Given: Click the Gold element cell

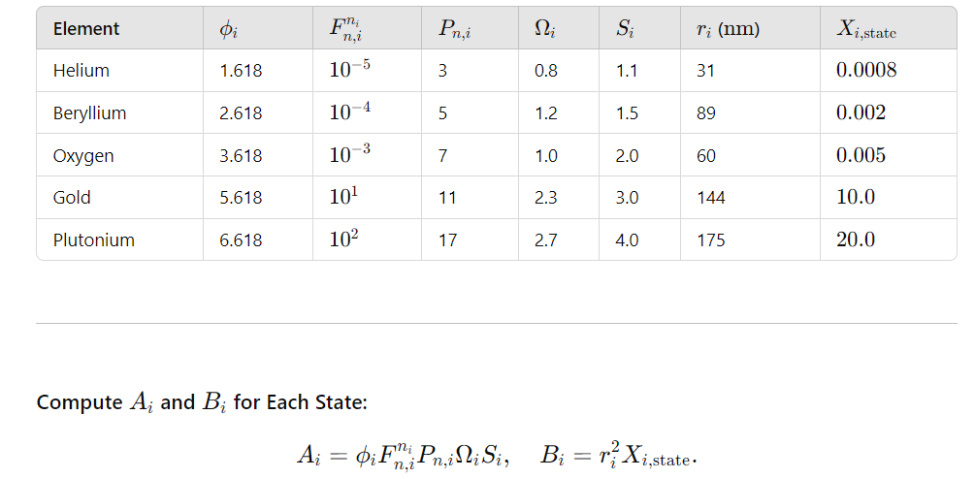Looking at the screenshot, I should click(x=72, y=198).
